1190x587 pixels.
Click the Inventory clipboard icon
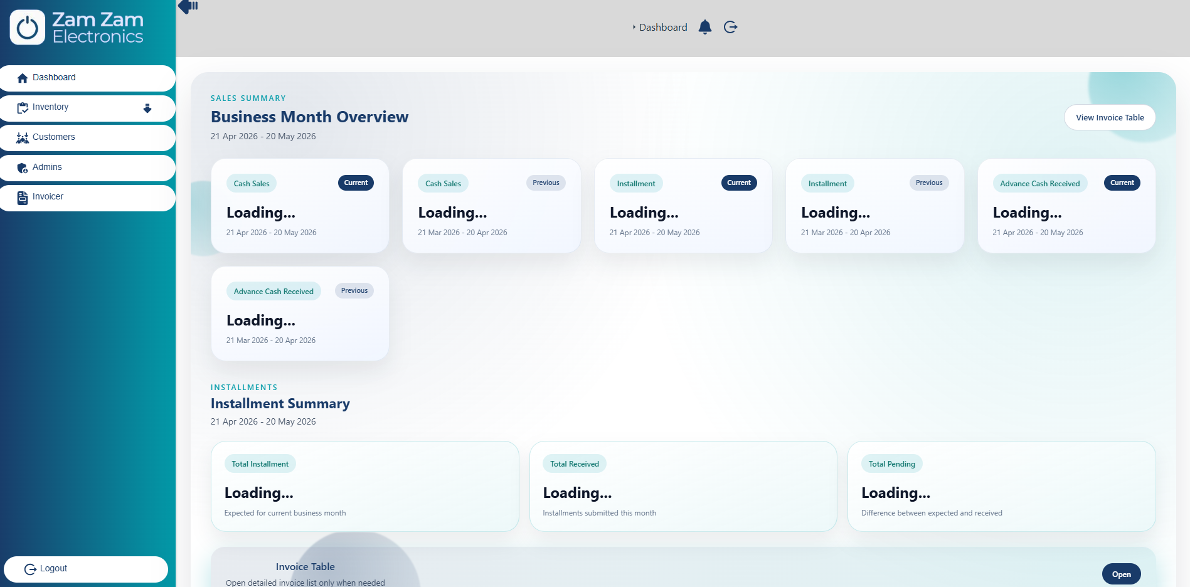(x=23, y=108)
